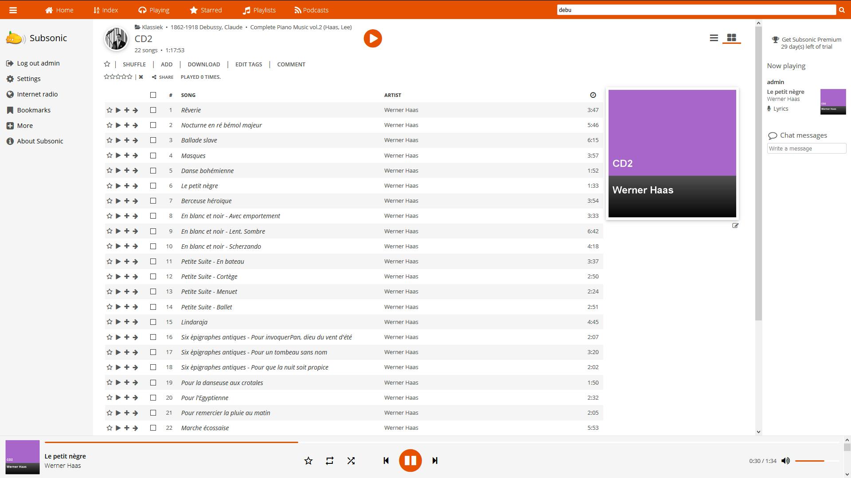This screenshot has height=478, width=851.
Task: Click the large orange play-all button
Action: (x=373, y=39)
